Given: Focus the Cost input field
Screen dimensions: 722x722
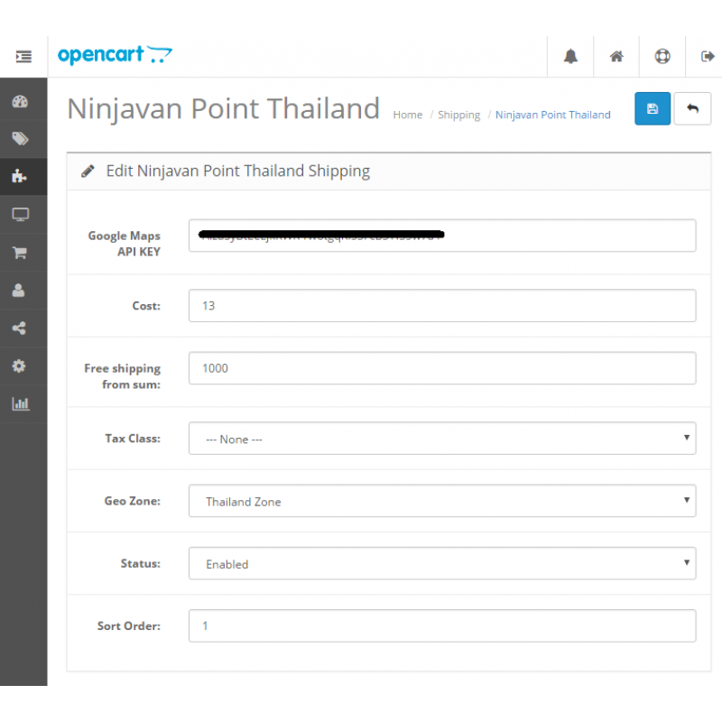Looking at the screenshot, I should point(441,305).
